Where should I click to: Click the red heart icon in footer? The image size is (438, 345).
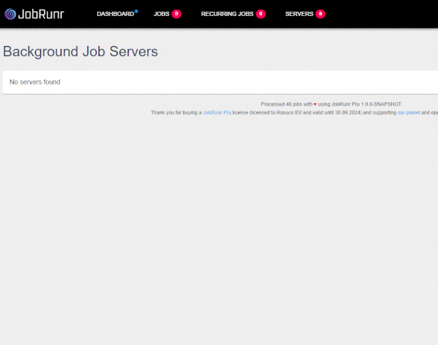click(x=315, y=104)
